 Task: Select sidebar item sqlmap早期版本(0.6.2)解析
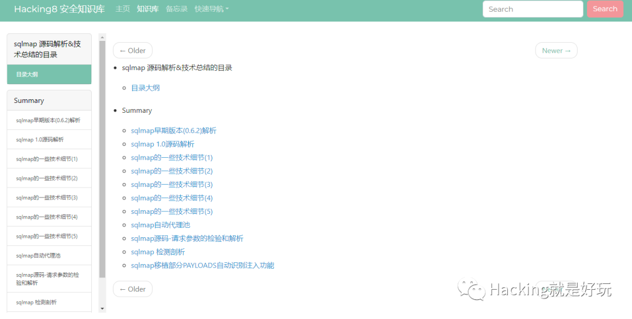tap(49, 120)
